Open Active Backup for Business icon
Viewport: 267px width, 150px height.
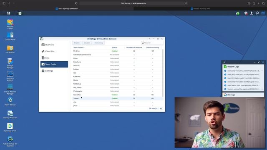10,141
